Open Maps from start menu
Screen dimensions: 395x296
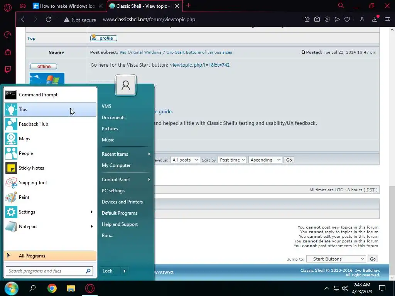[x=50, y=139]
